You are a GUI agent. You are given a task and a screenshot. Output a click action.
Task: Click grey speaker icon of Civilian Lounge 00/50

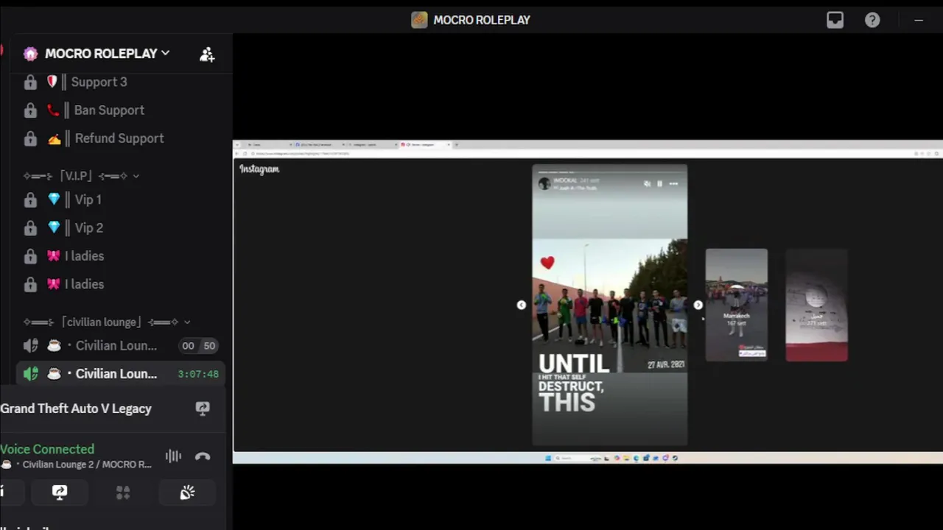pos(30,345)
